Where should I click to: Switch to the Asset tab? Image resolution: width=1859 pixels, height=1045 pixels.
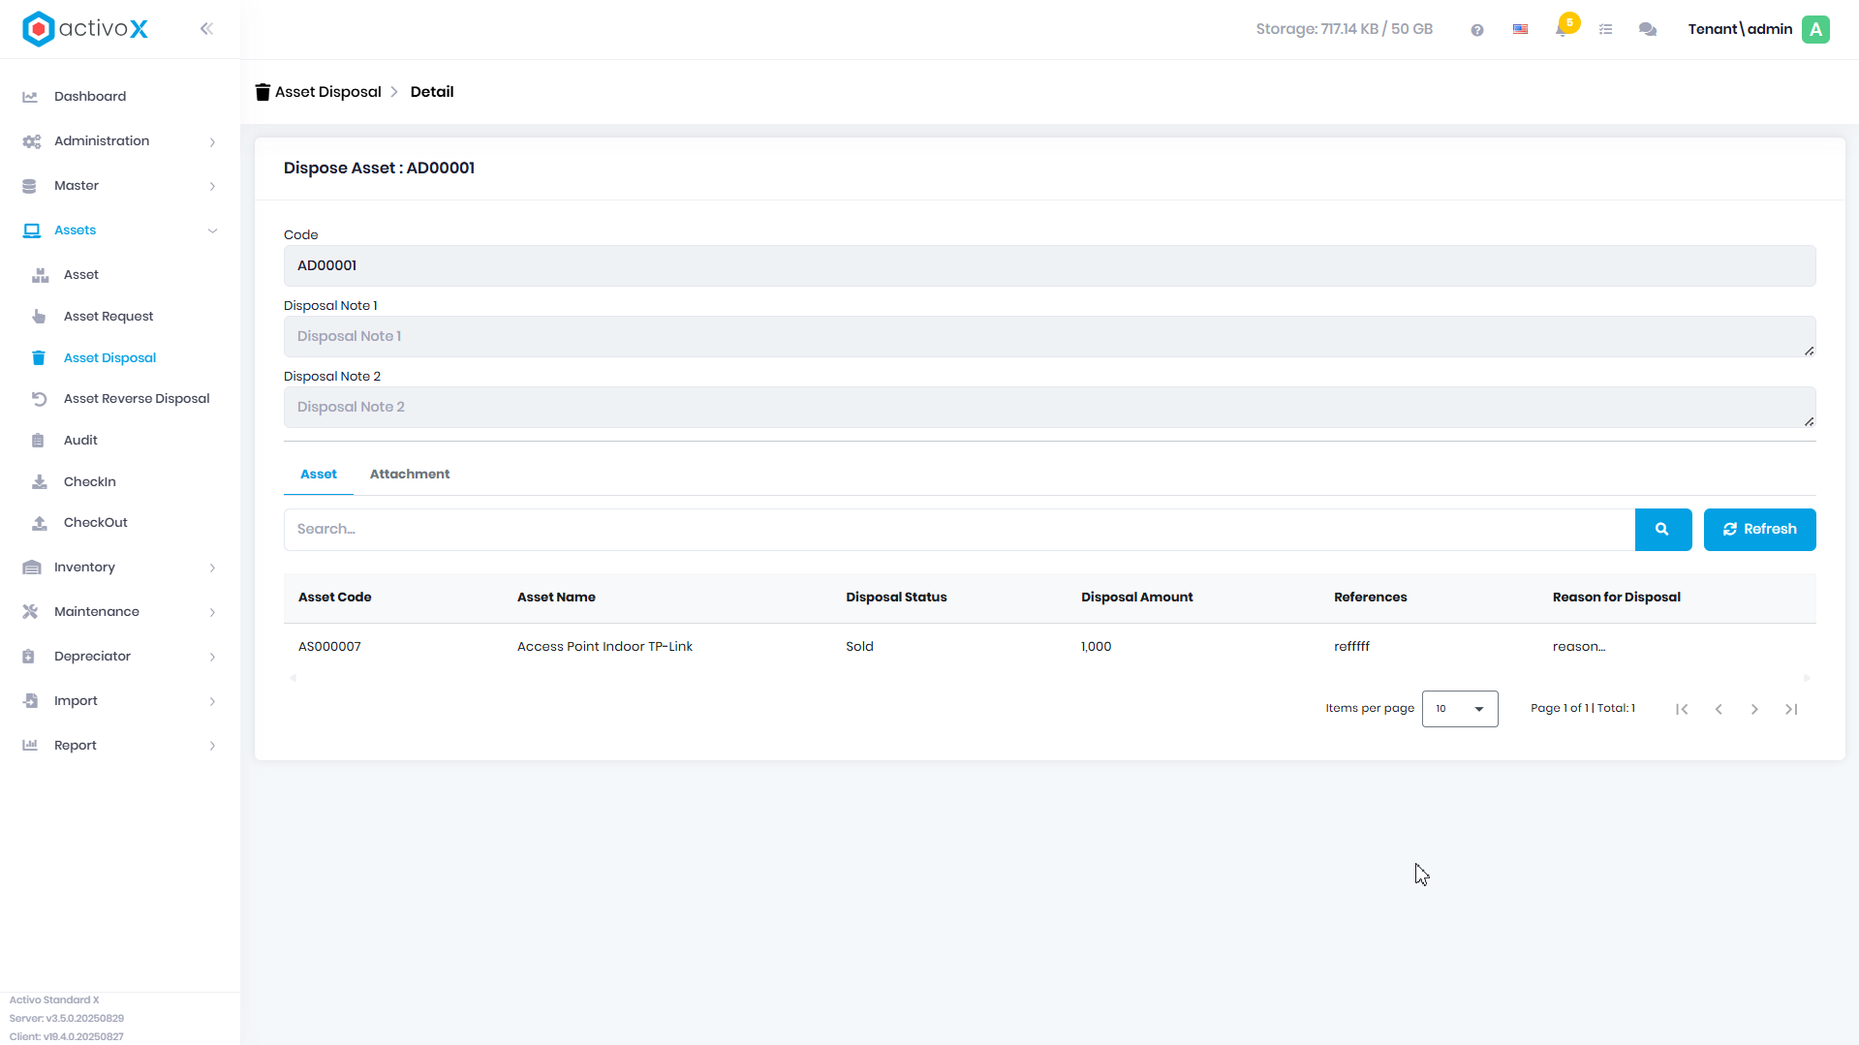point(319,475)
